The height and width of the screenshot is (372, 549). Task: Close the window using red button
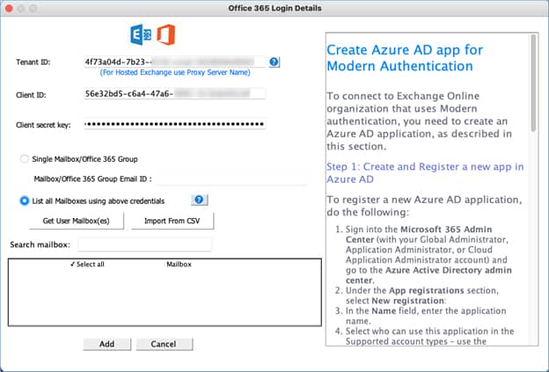click(10, 8)
